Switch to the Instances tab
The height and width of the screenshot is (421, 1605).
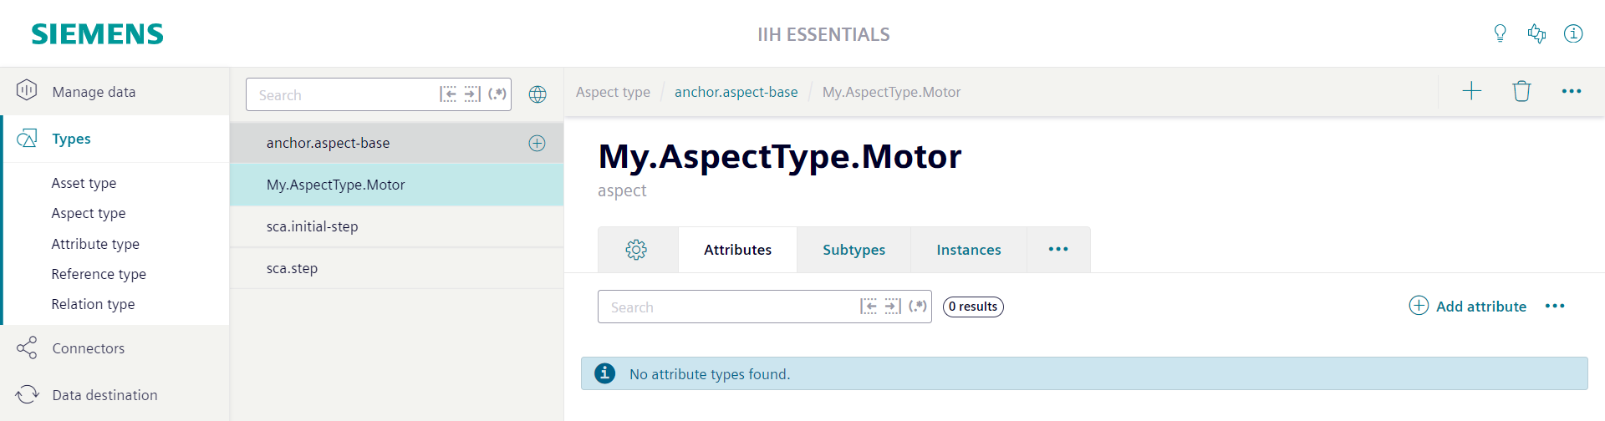969,250
